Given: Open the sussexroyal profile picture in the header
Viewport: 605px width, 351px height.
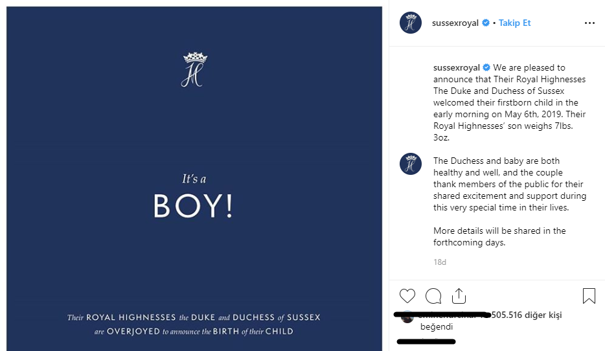Looking at the screenshot, I should click(411, 23).
